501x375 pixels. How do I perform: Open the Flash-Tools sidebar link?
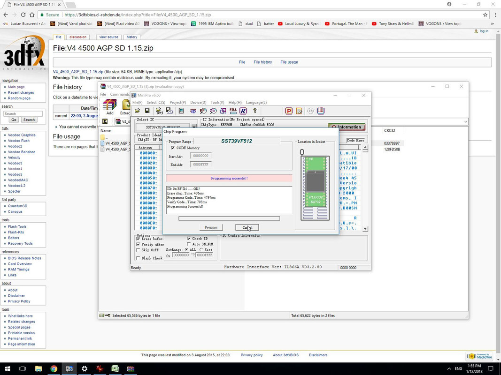tap(17, 227)
